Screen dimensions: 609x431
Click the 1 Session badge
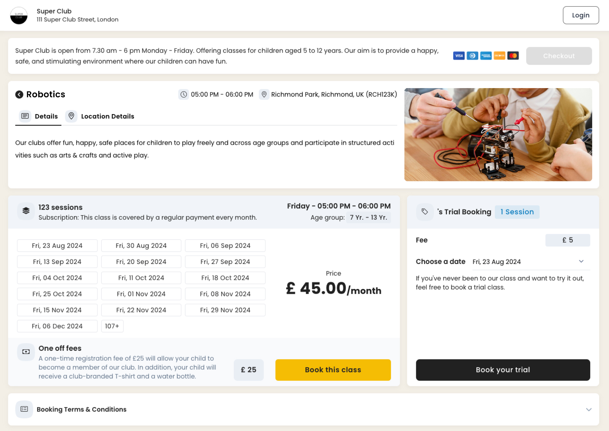tap(517, 212)
